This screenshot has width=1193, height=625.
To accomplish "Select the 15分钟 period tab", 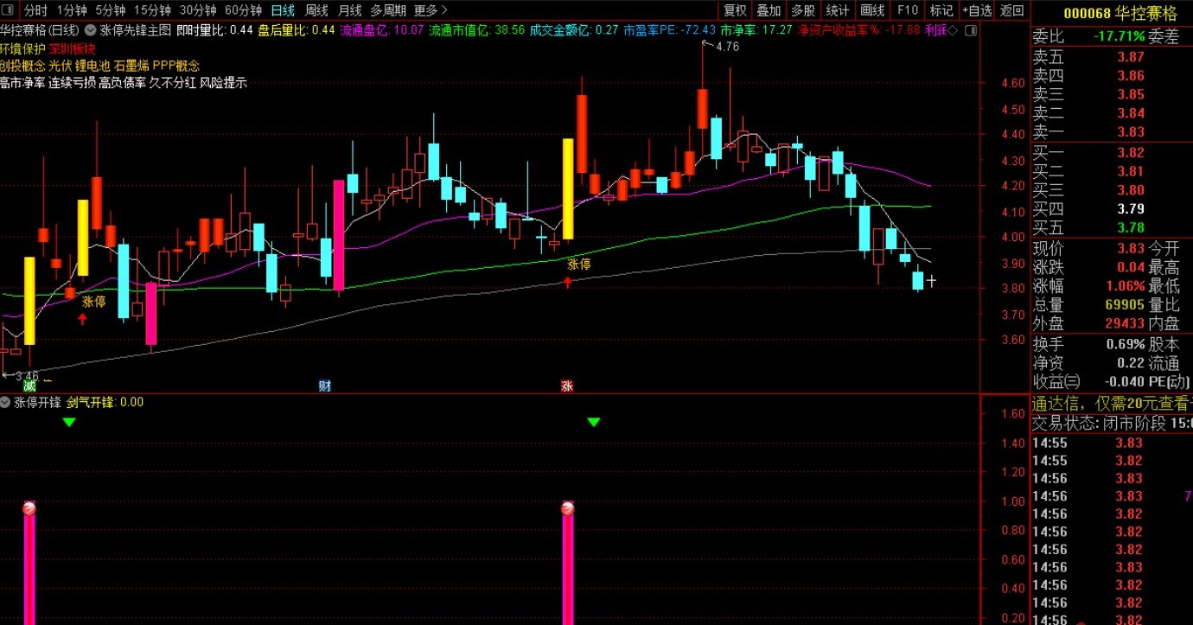I will click(x=152, y=10).
